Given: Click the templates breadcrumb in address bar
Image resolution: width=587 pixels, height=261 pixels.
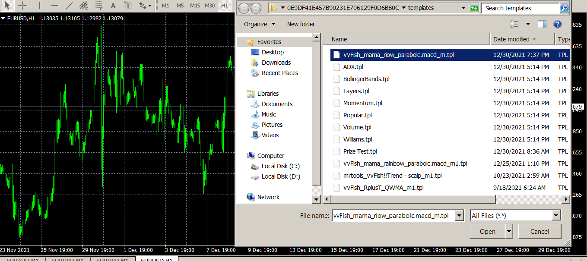Looking at the screenshot, I should pyautogui.click(x=421, y=8).
